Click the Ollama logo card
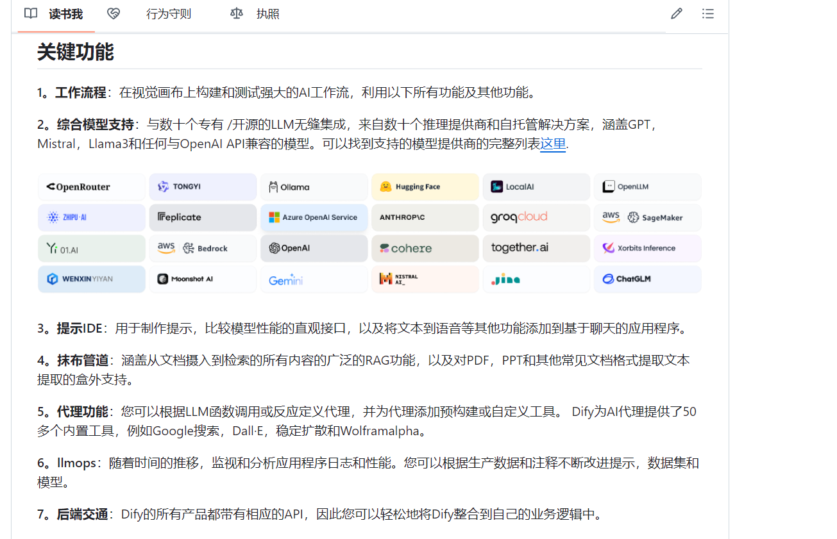Viewport: 837px width, 539px height. pos(314,187)
